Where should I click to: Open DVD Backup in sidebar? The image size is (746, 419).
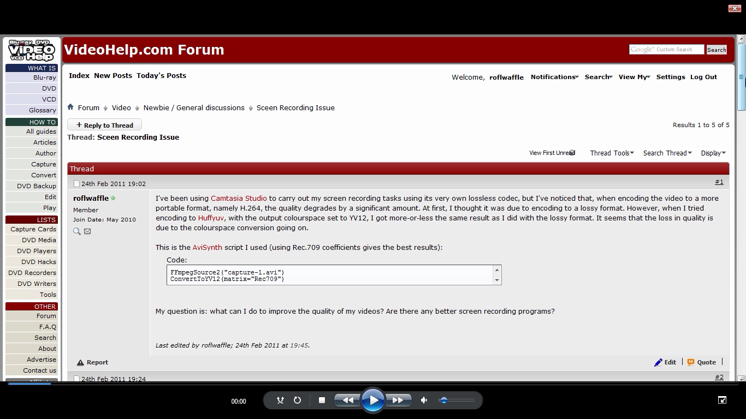[31, 186]
